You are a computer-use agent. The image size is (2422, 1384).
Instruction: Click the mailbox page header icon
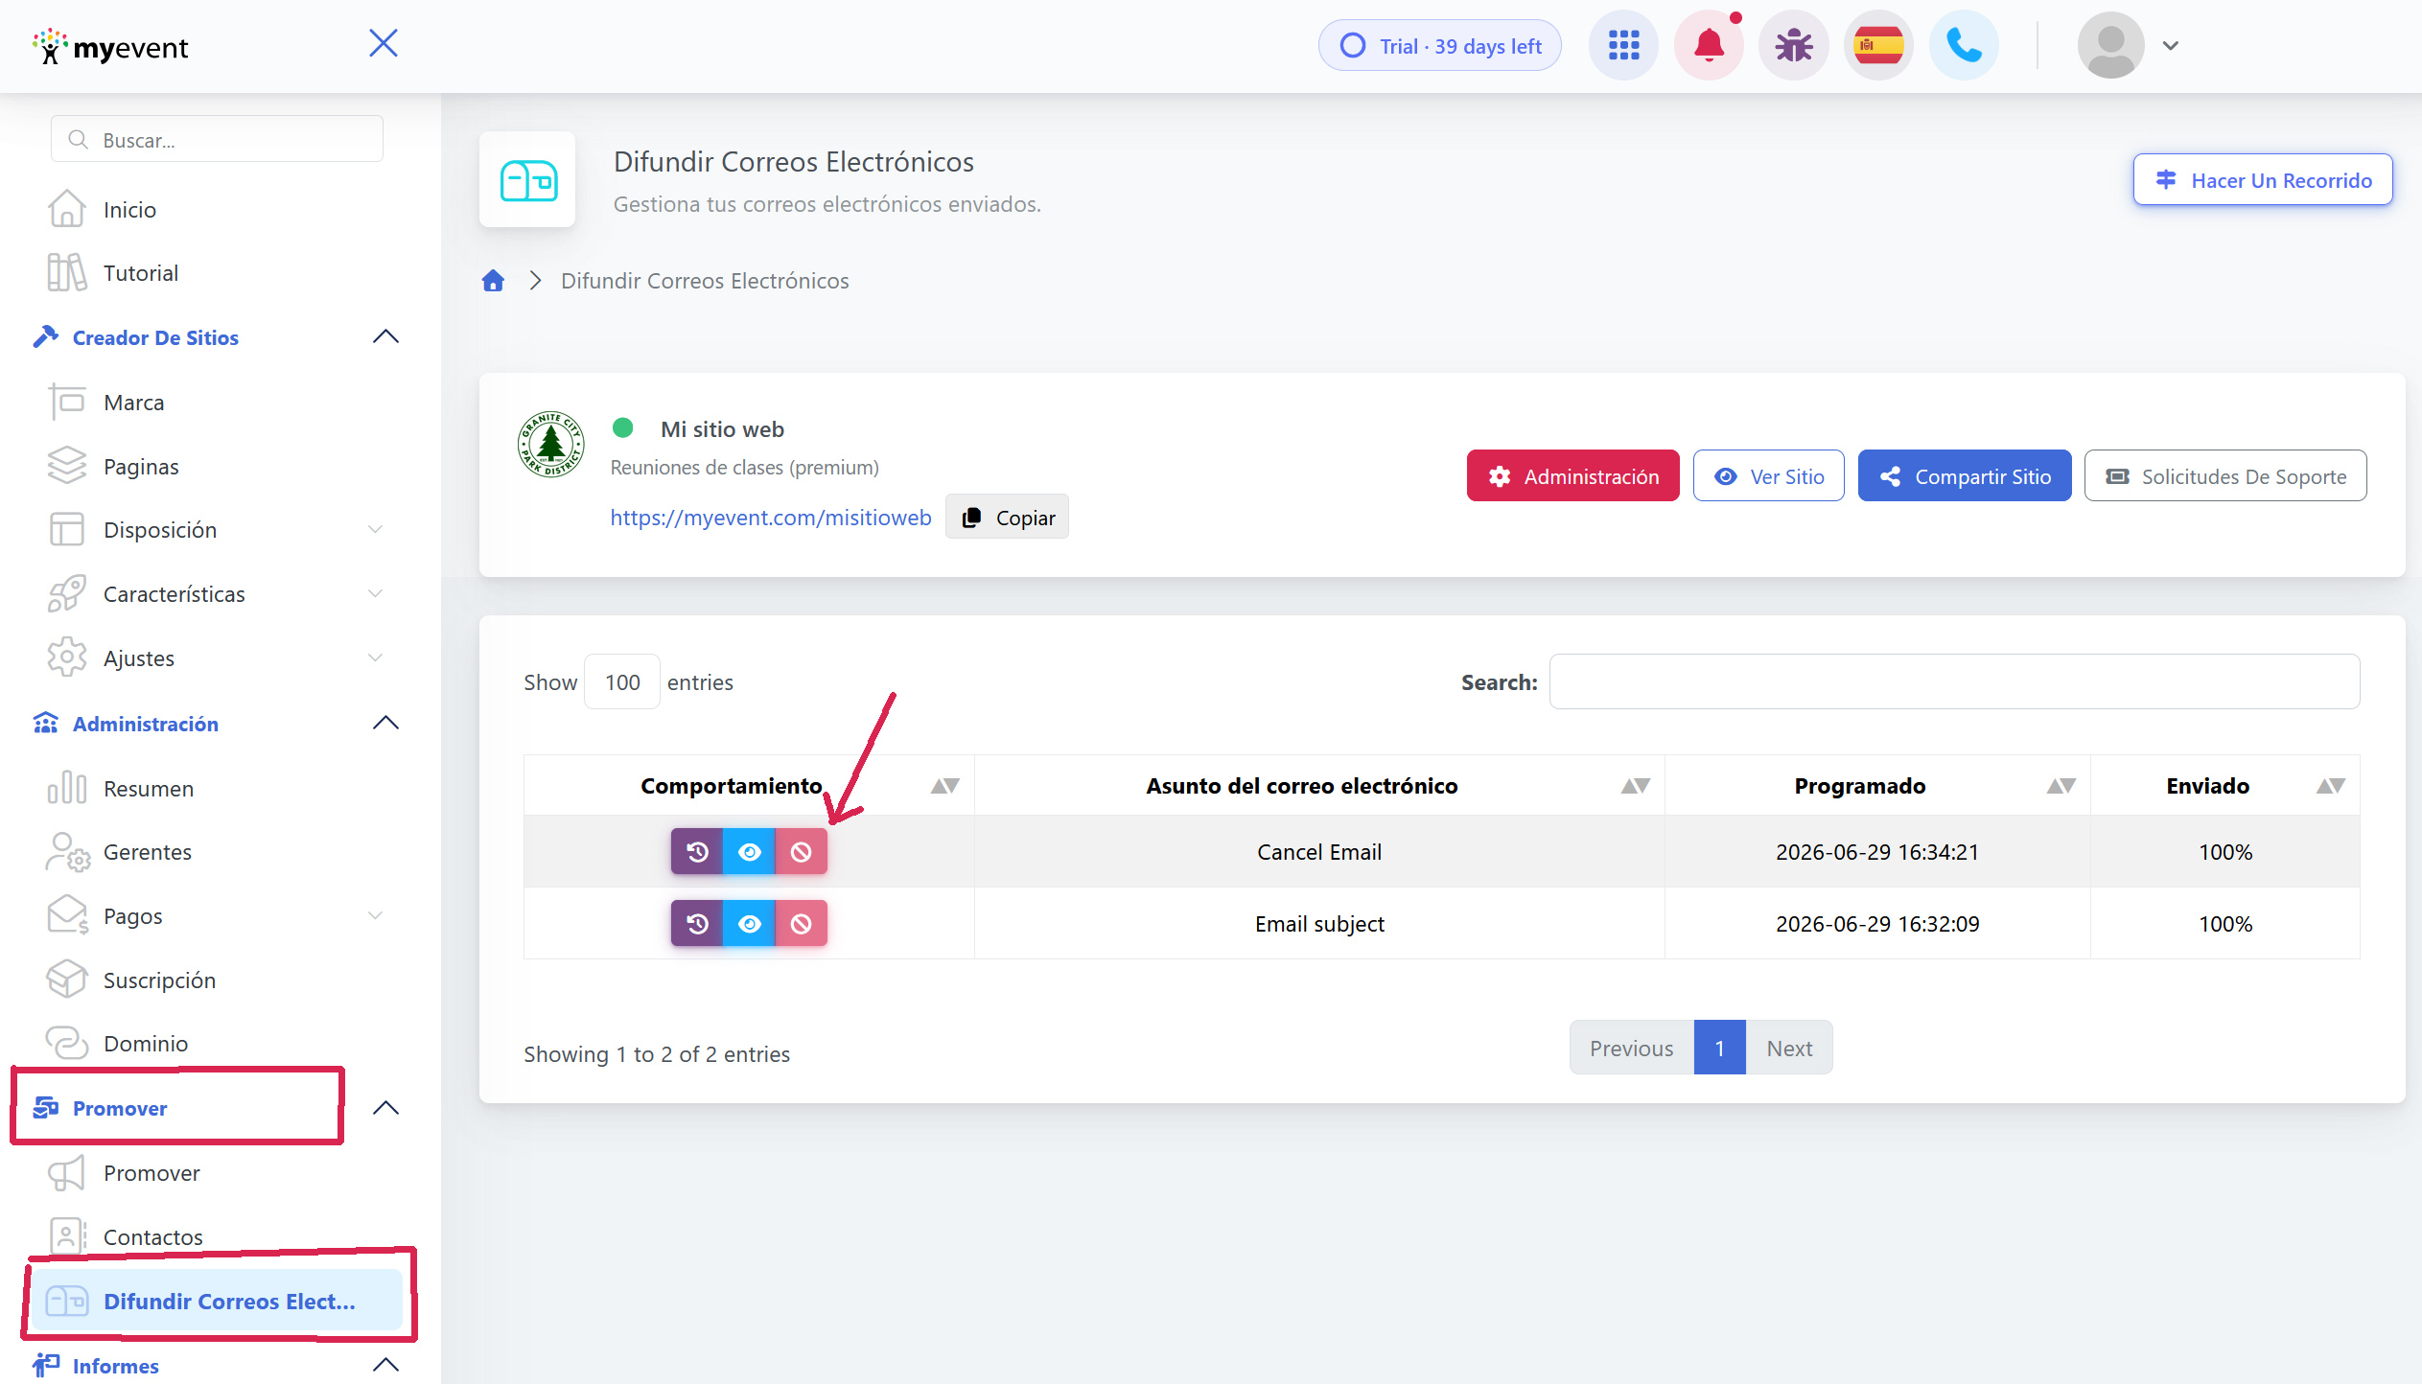click(x=527, y=180)
